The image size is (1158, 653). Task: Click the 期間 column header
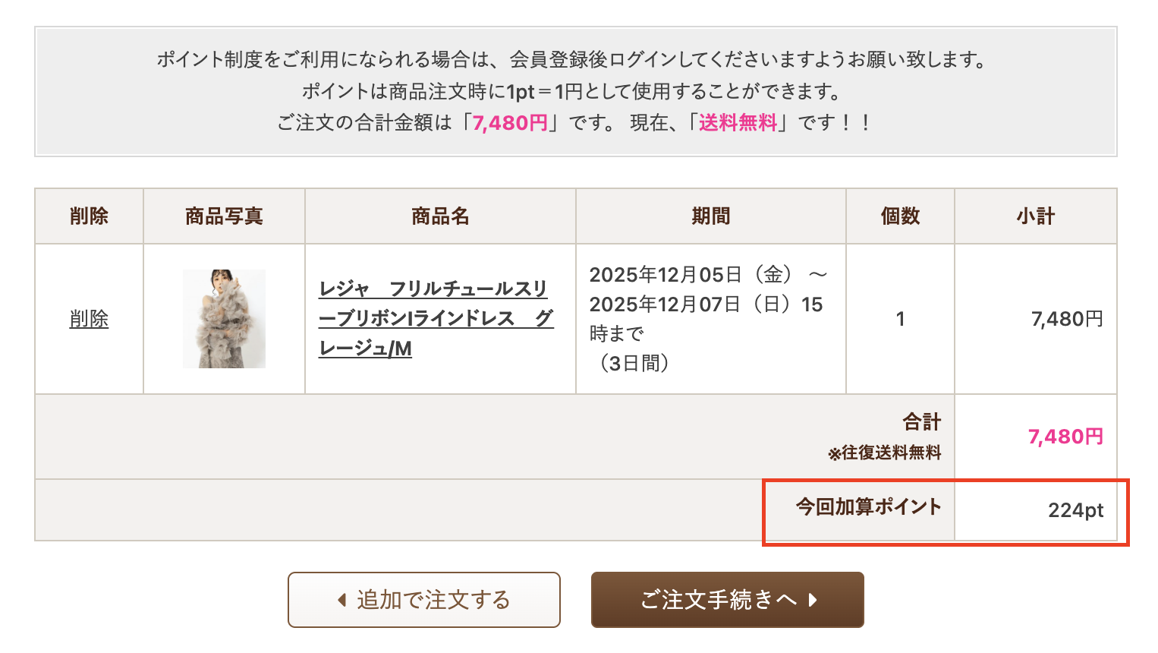pyautogui.click(x=710, y=216)
